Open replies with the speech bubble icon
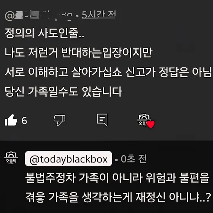 [102, 120]
